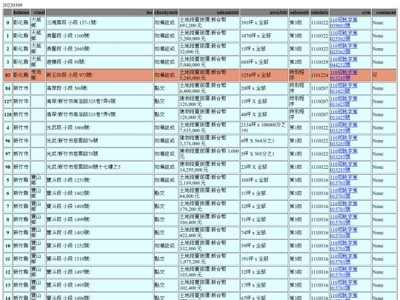Click the '點交' cell in row 84

[166, 88]
